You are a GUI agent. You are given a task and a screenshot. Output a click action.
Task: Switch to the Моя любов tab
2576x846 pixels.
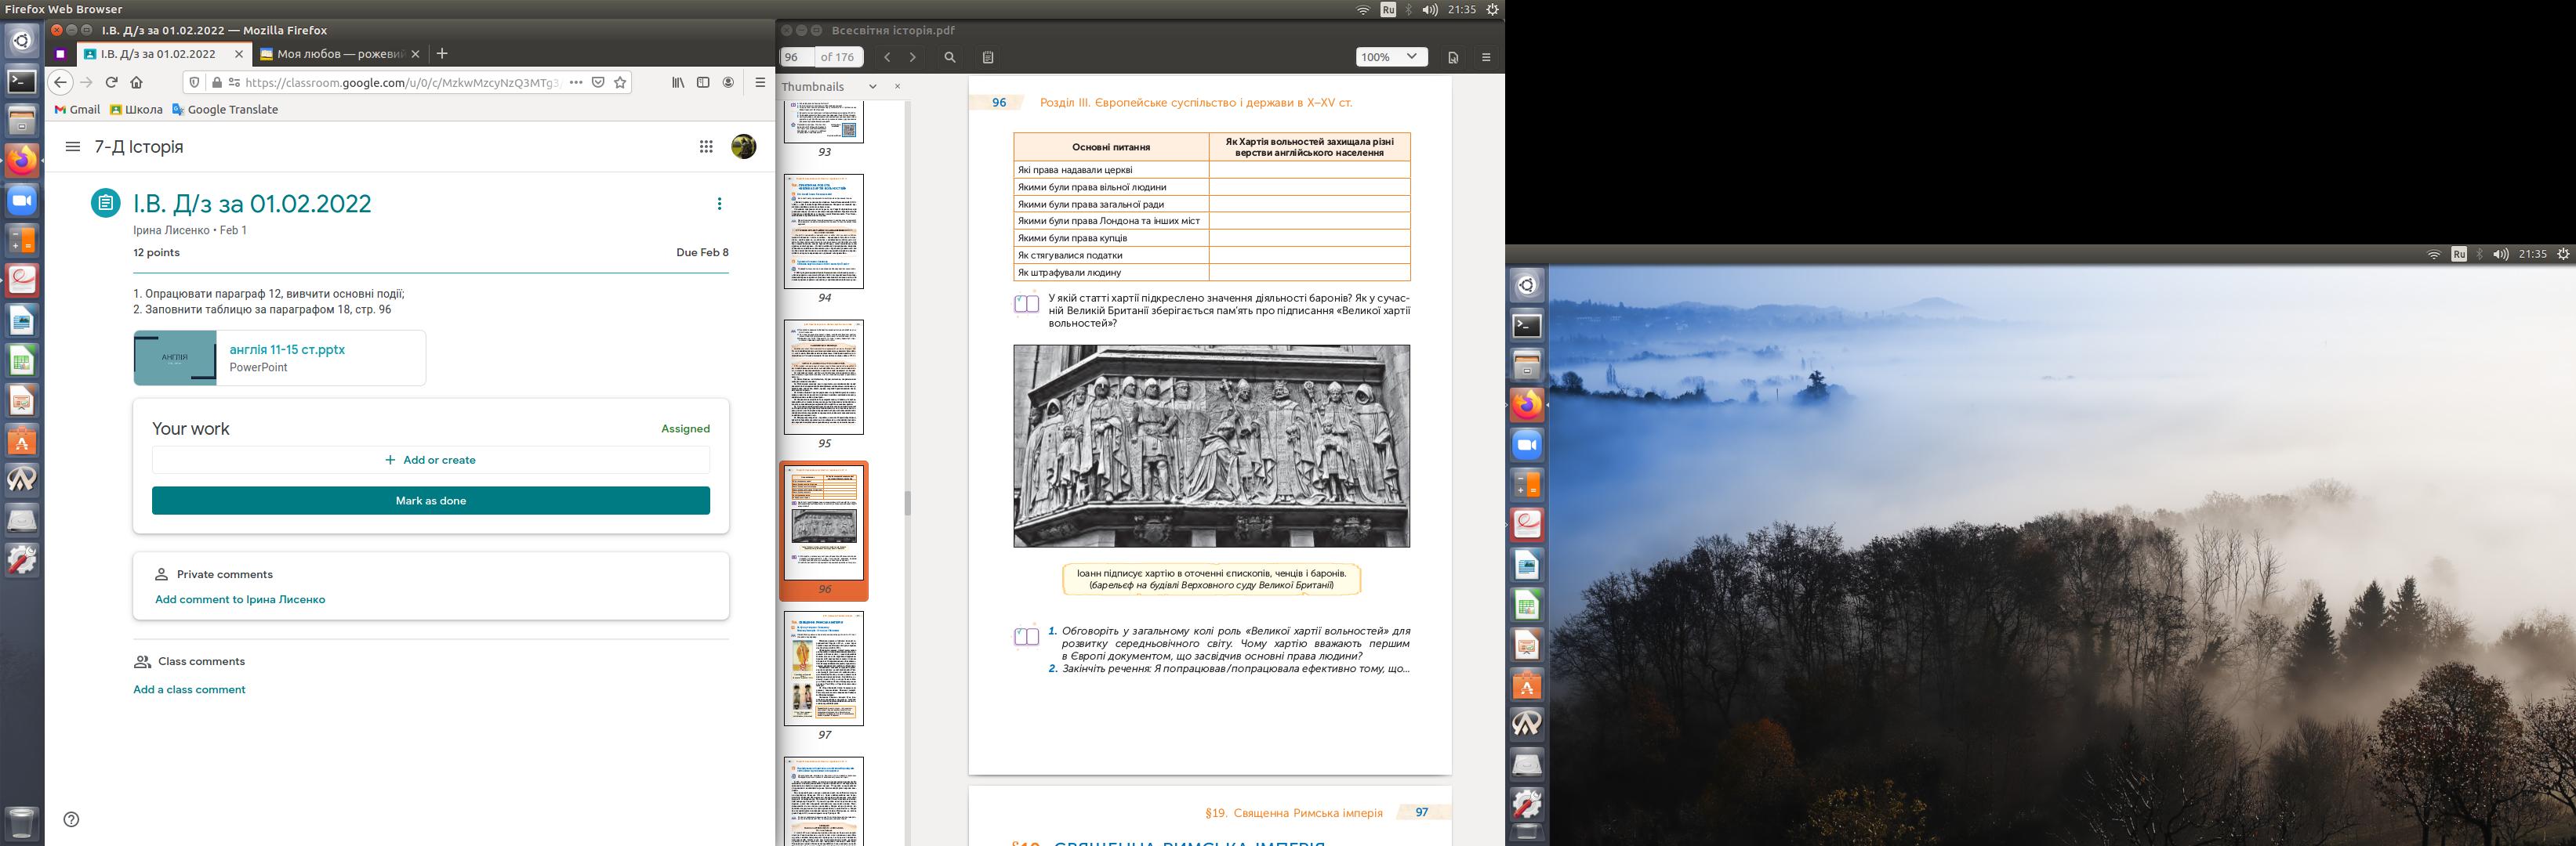point(339,54)
